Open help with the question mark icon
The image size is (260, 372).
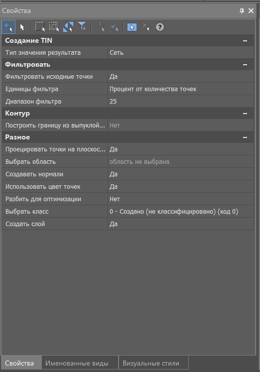pos(160,27)
